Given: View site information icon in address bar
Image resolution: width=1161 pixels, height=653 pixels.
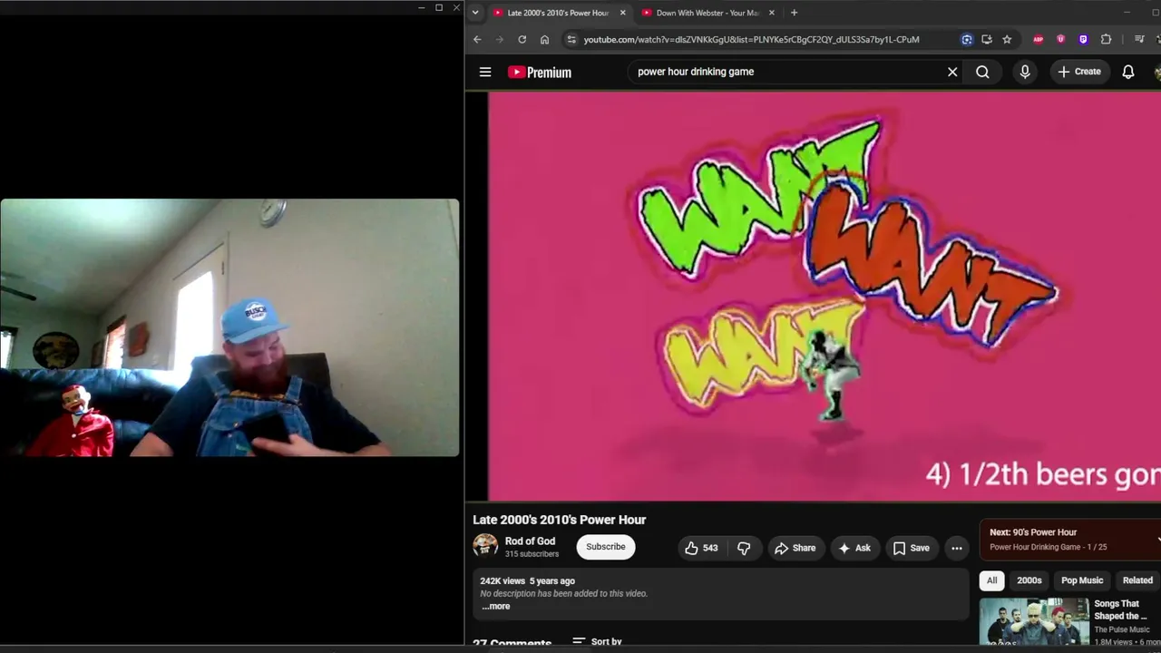Looking at the screenshot, I should tap(571, 39).
